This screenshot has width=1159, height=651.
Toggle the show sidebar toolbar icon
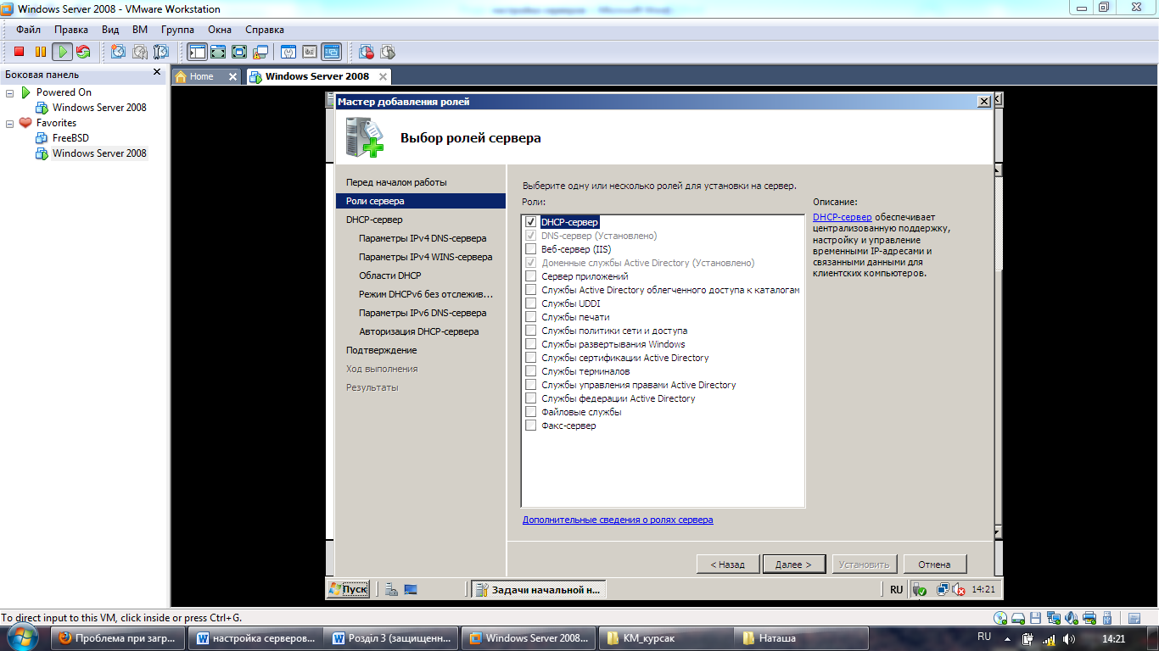197,52
